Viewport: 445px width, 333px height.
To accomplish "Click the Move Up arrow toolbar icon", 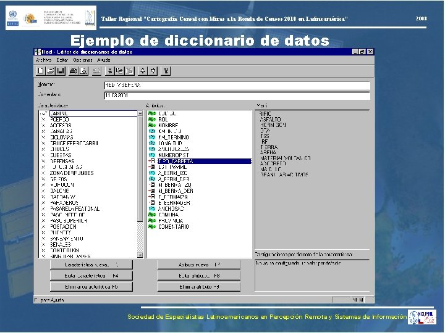I will tap(143, 71).
